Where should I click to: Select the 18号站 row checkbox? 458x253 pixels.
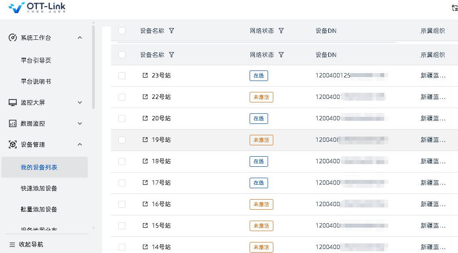pos(122,162)
